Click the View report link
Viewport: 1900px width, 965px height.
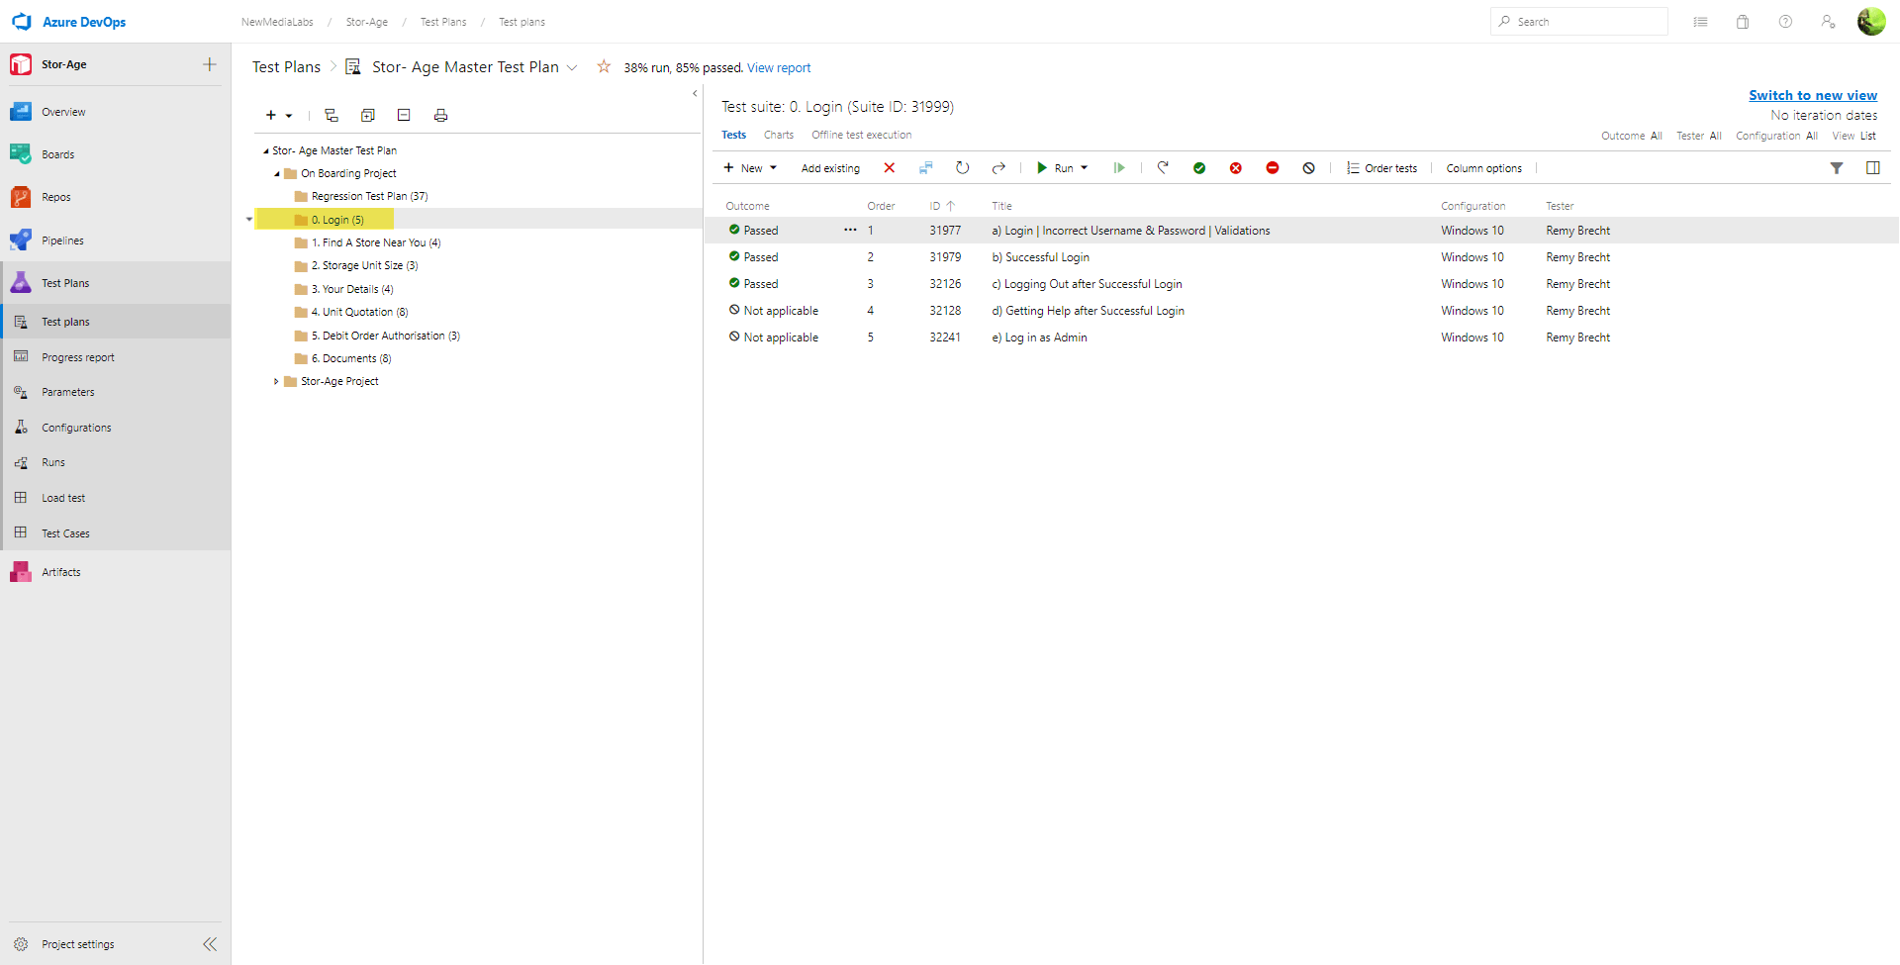(x=779, y=68)
